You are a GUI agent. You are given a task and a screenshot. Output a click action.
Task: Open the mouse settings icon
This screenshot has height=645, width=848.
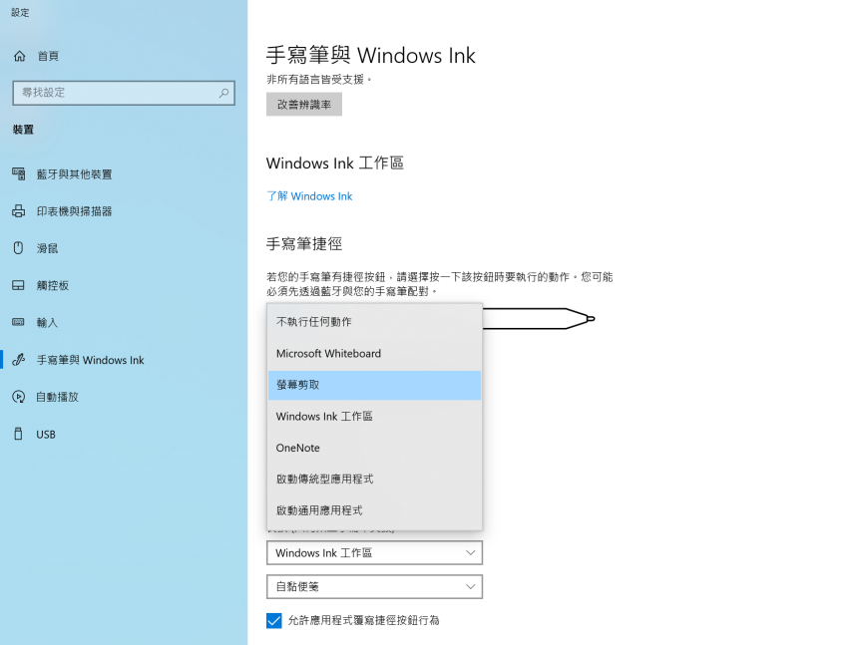click(x=18, y=248)
